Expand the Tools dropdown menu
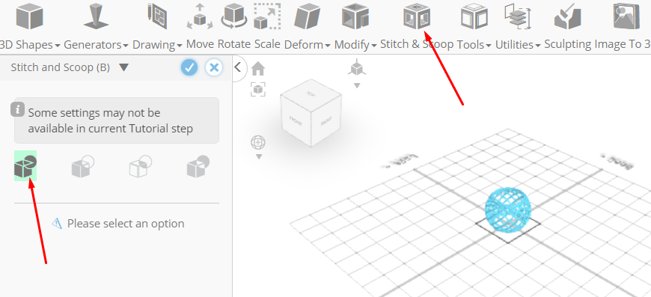 [474, 25]
